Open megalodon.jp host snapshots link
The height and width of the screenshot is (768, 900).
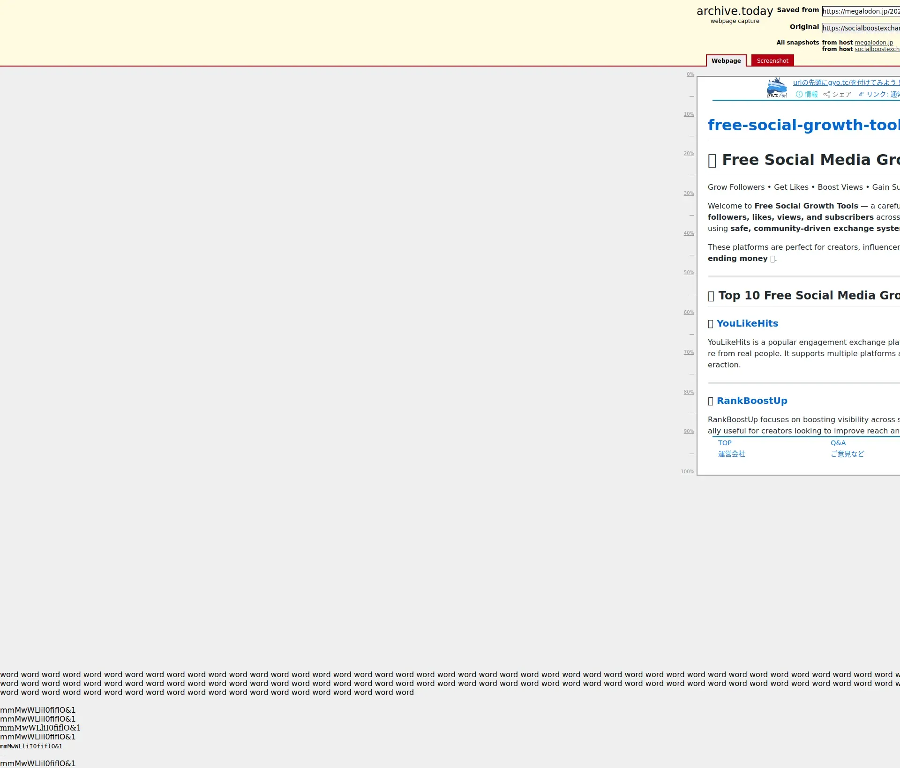tap(873, 43)
